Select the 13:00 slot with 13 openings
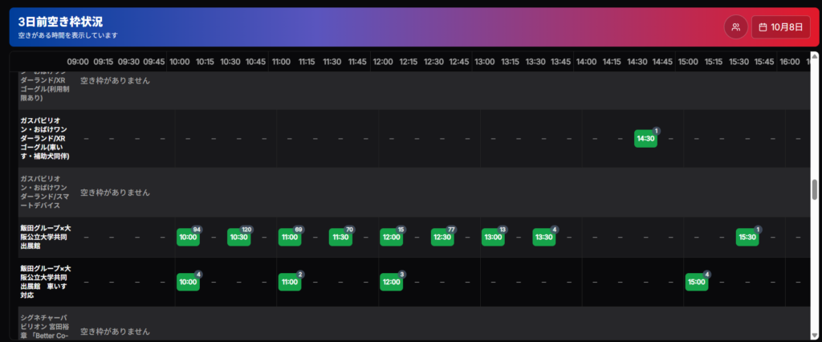Image resolution: width=822 pixels, height=342 pixels. point(493,237)
